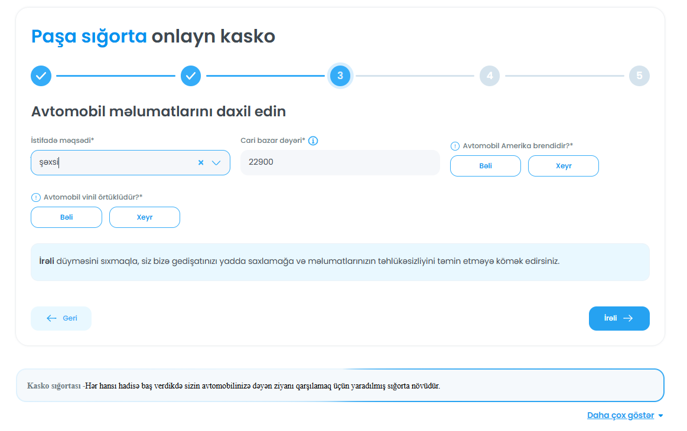Clear the şəxsi selection with the x icon
This screenshot has width=687, height=431.
pyautogui.click(x=201, y=163)
